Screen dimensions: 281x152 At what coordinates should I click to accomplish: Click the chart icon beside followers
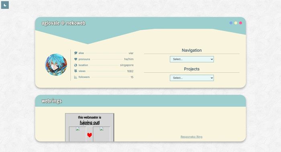click(x=75, y=77)
